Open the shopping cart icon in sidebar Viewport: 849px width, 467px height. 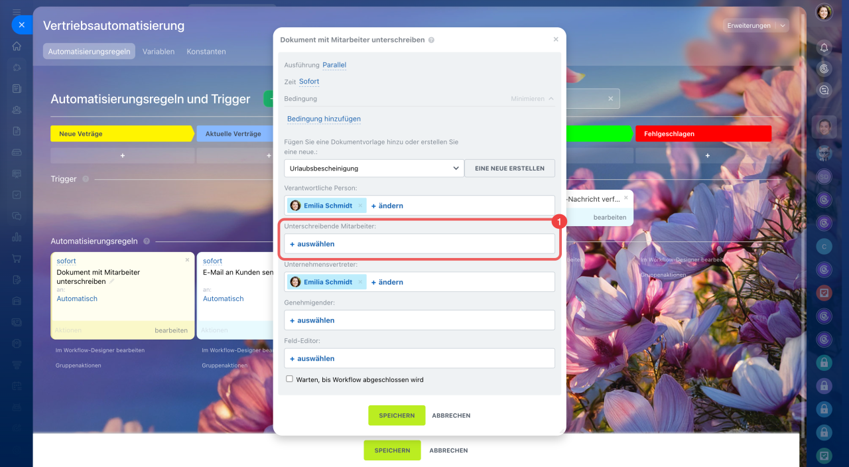(x=17, y=259)
